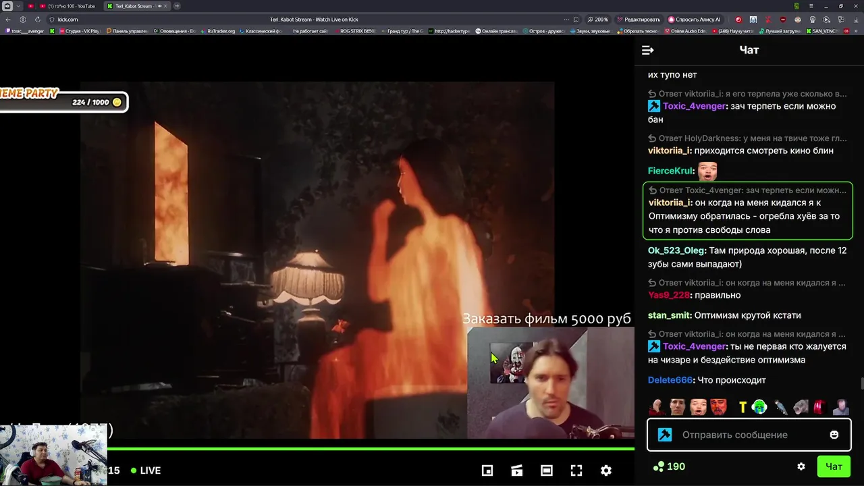Toggle picture-in-picture mini player
This screenshot has height=486, width=864.
487,470
